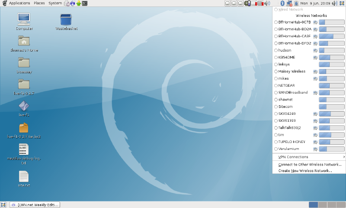Click the network manager tray icon

click(289, 3)
